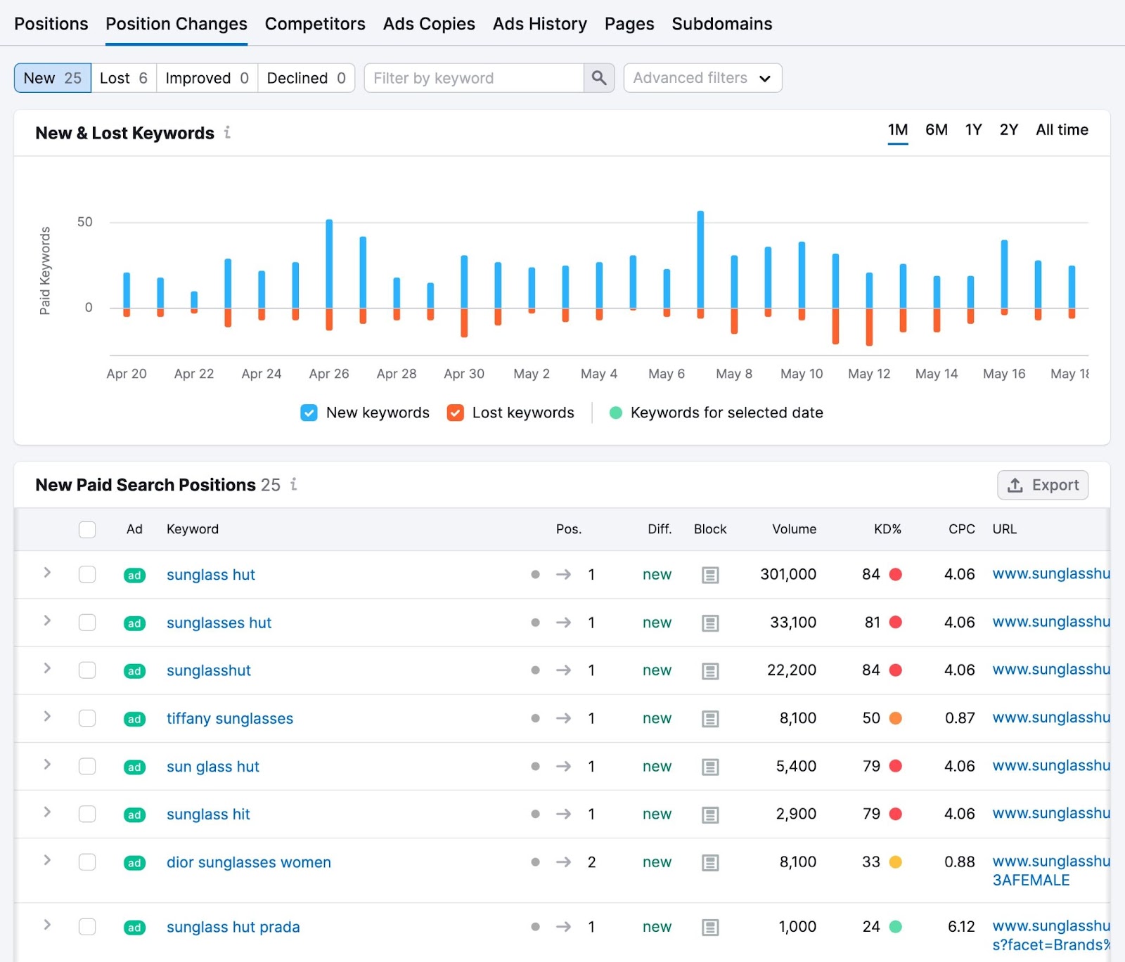The image size is (1125, 962).
Task: Select the checkbox on the sunglass hut row
Action: [87, 575]
